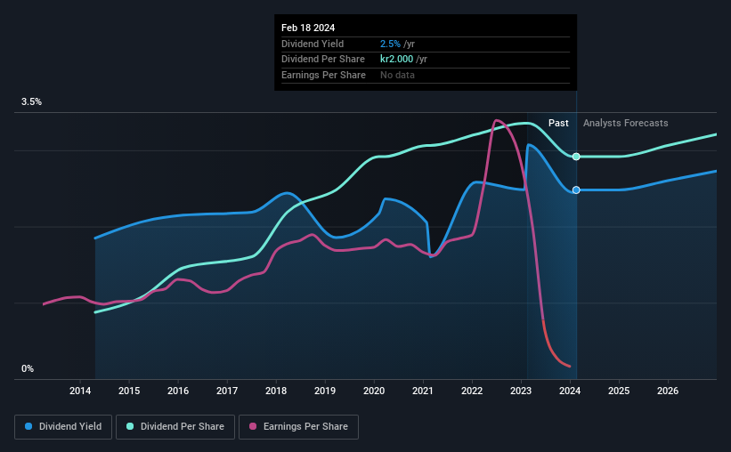Toggle the Dividend Per Share legend button
Image resolution: width=731 pixels, height=452 pixels.
point(175,427)
